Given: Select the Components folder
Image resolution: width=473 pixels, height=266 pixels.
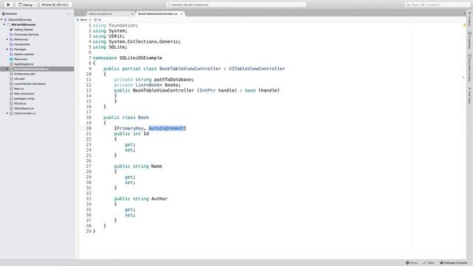Looking at the screenshot, I should pos(22,44).
